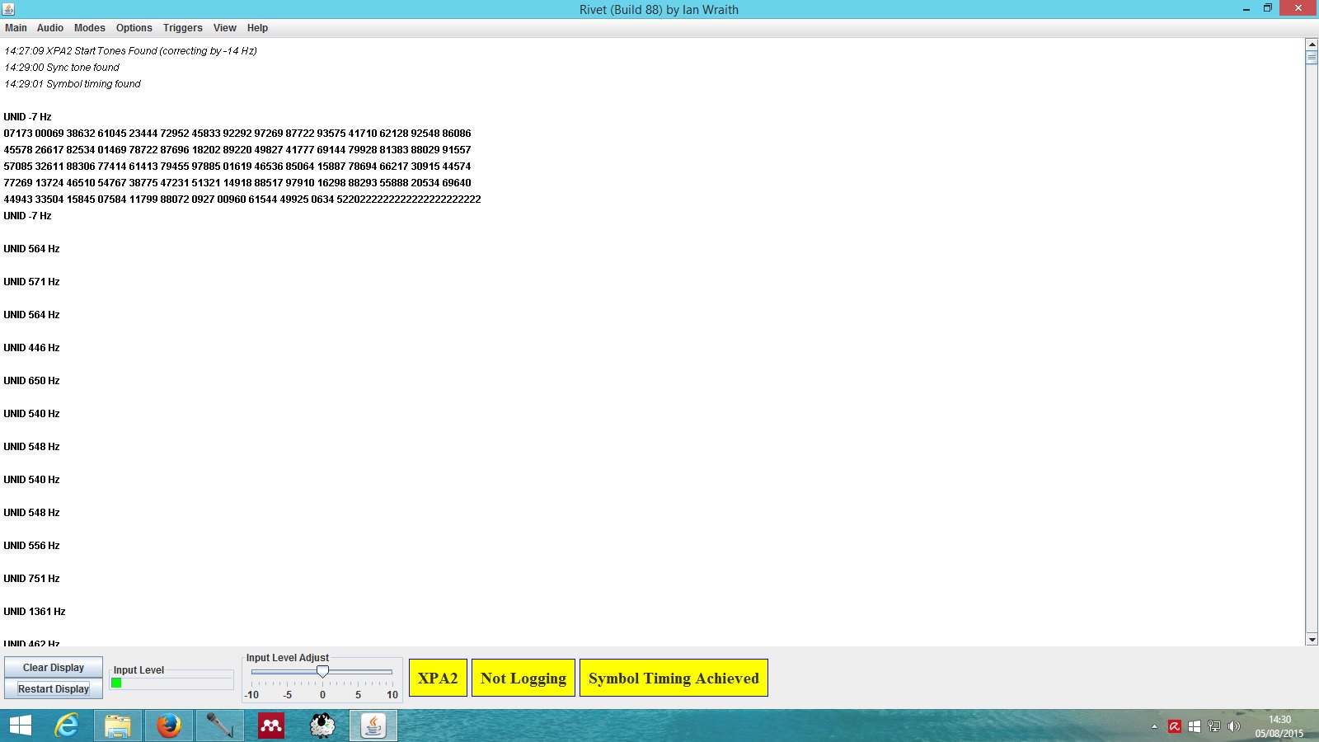Click the Symbol Timing Achieved status label
This screenshot has height=742, width=1319.
point(674,678)
